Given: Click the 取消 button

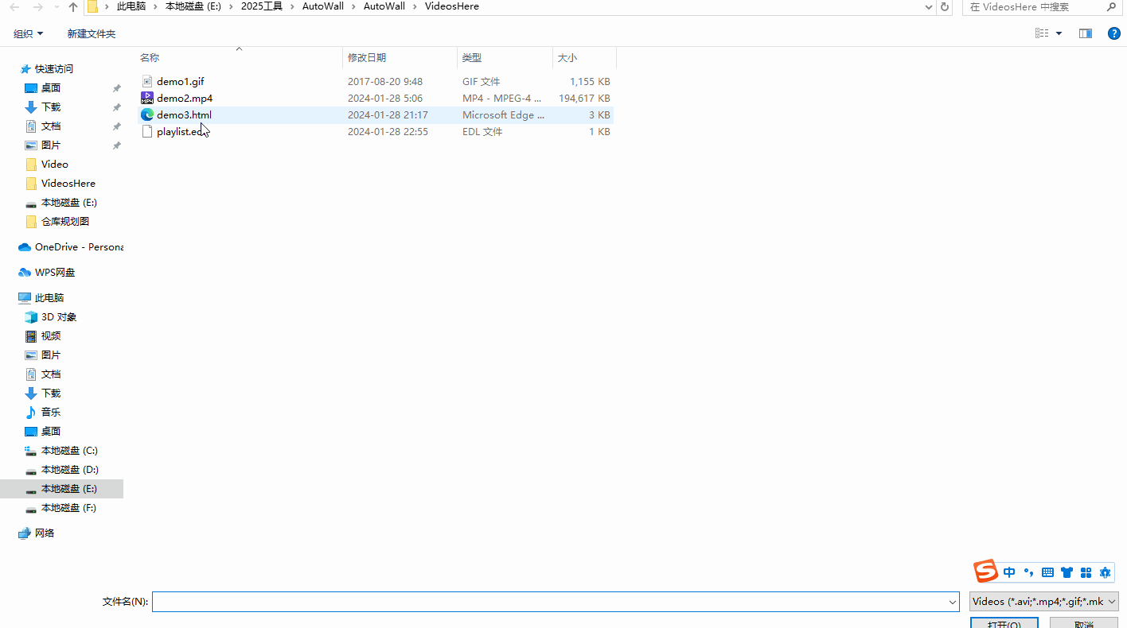Looking at the screenshot, I should coord(1083,623).
